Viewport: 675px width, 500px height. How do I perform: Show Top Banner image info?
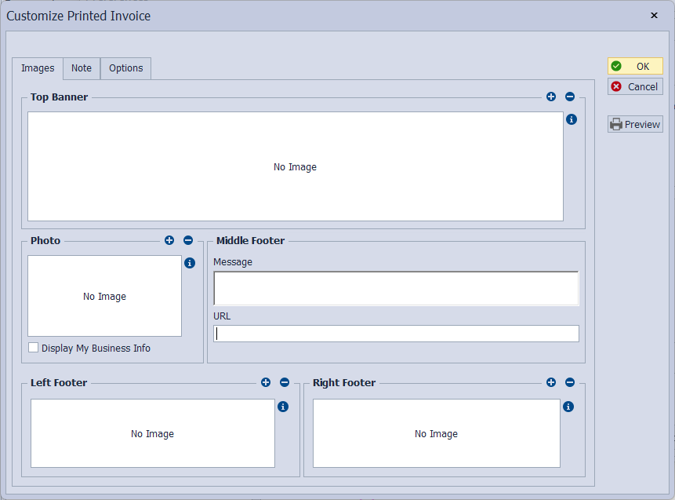click(572, 119)
